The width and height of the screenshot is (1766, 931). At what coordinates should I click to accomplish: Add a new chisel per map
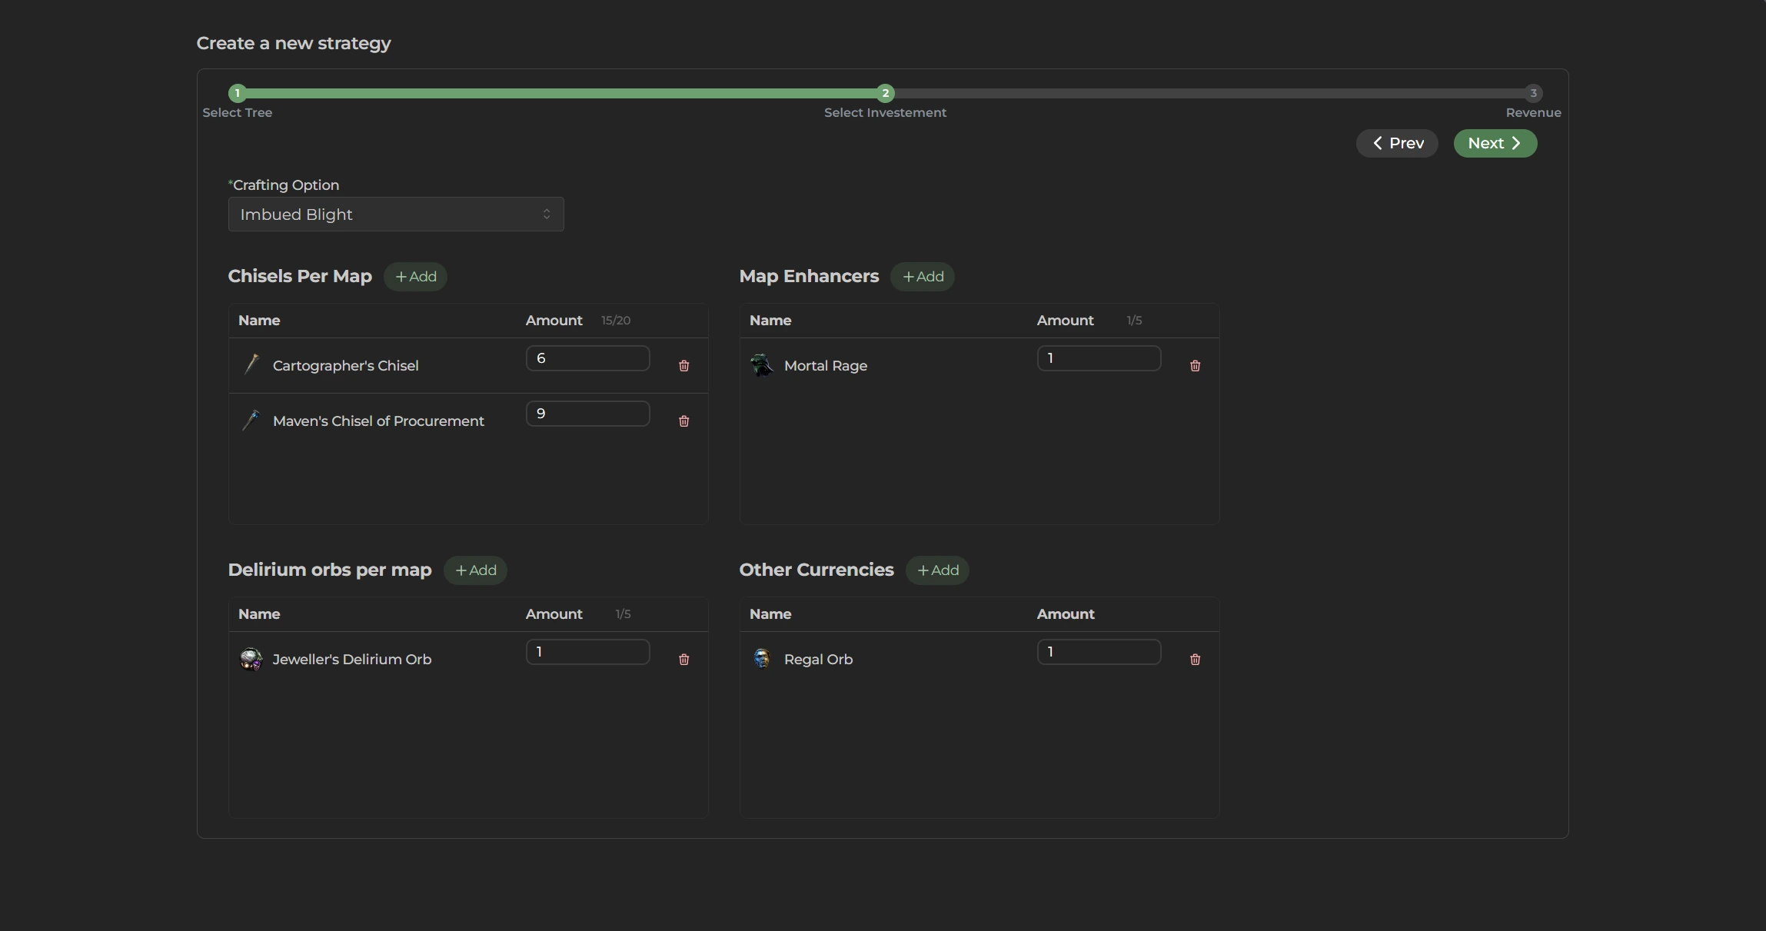[x=415, y=277]
